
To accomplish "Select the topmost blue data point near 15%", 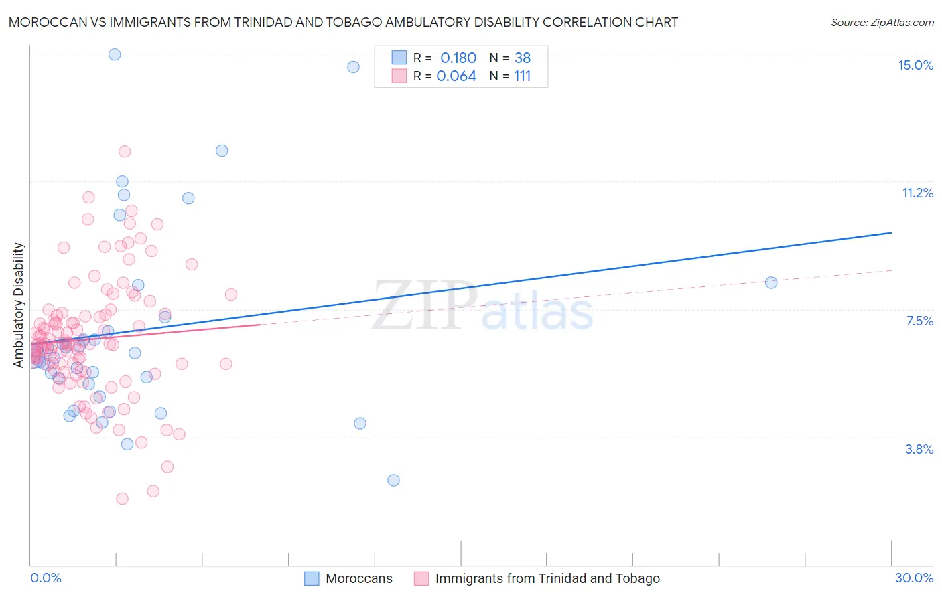I will tap(115, 54).
